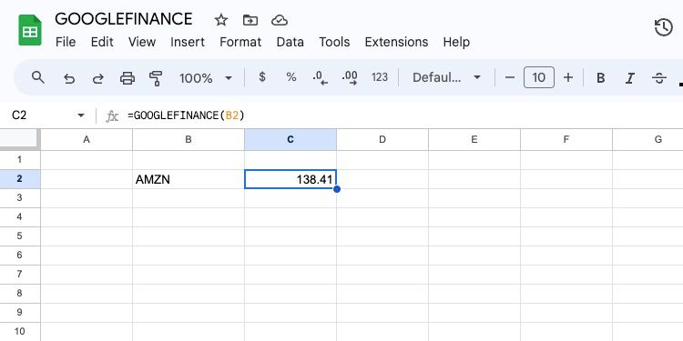This screenshot has width=683, height=341.
Task: Open the Insert menu
Action: tap(188, 42)
